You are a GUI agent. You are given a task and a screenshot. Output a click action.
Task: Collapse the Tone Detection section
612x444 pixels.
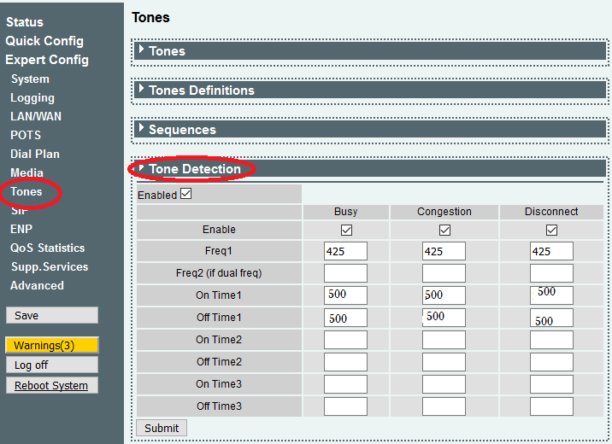click(x=194, y=169)
